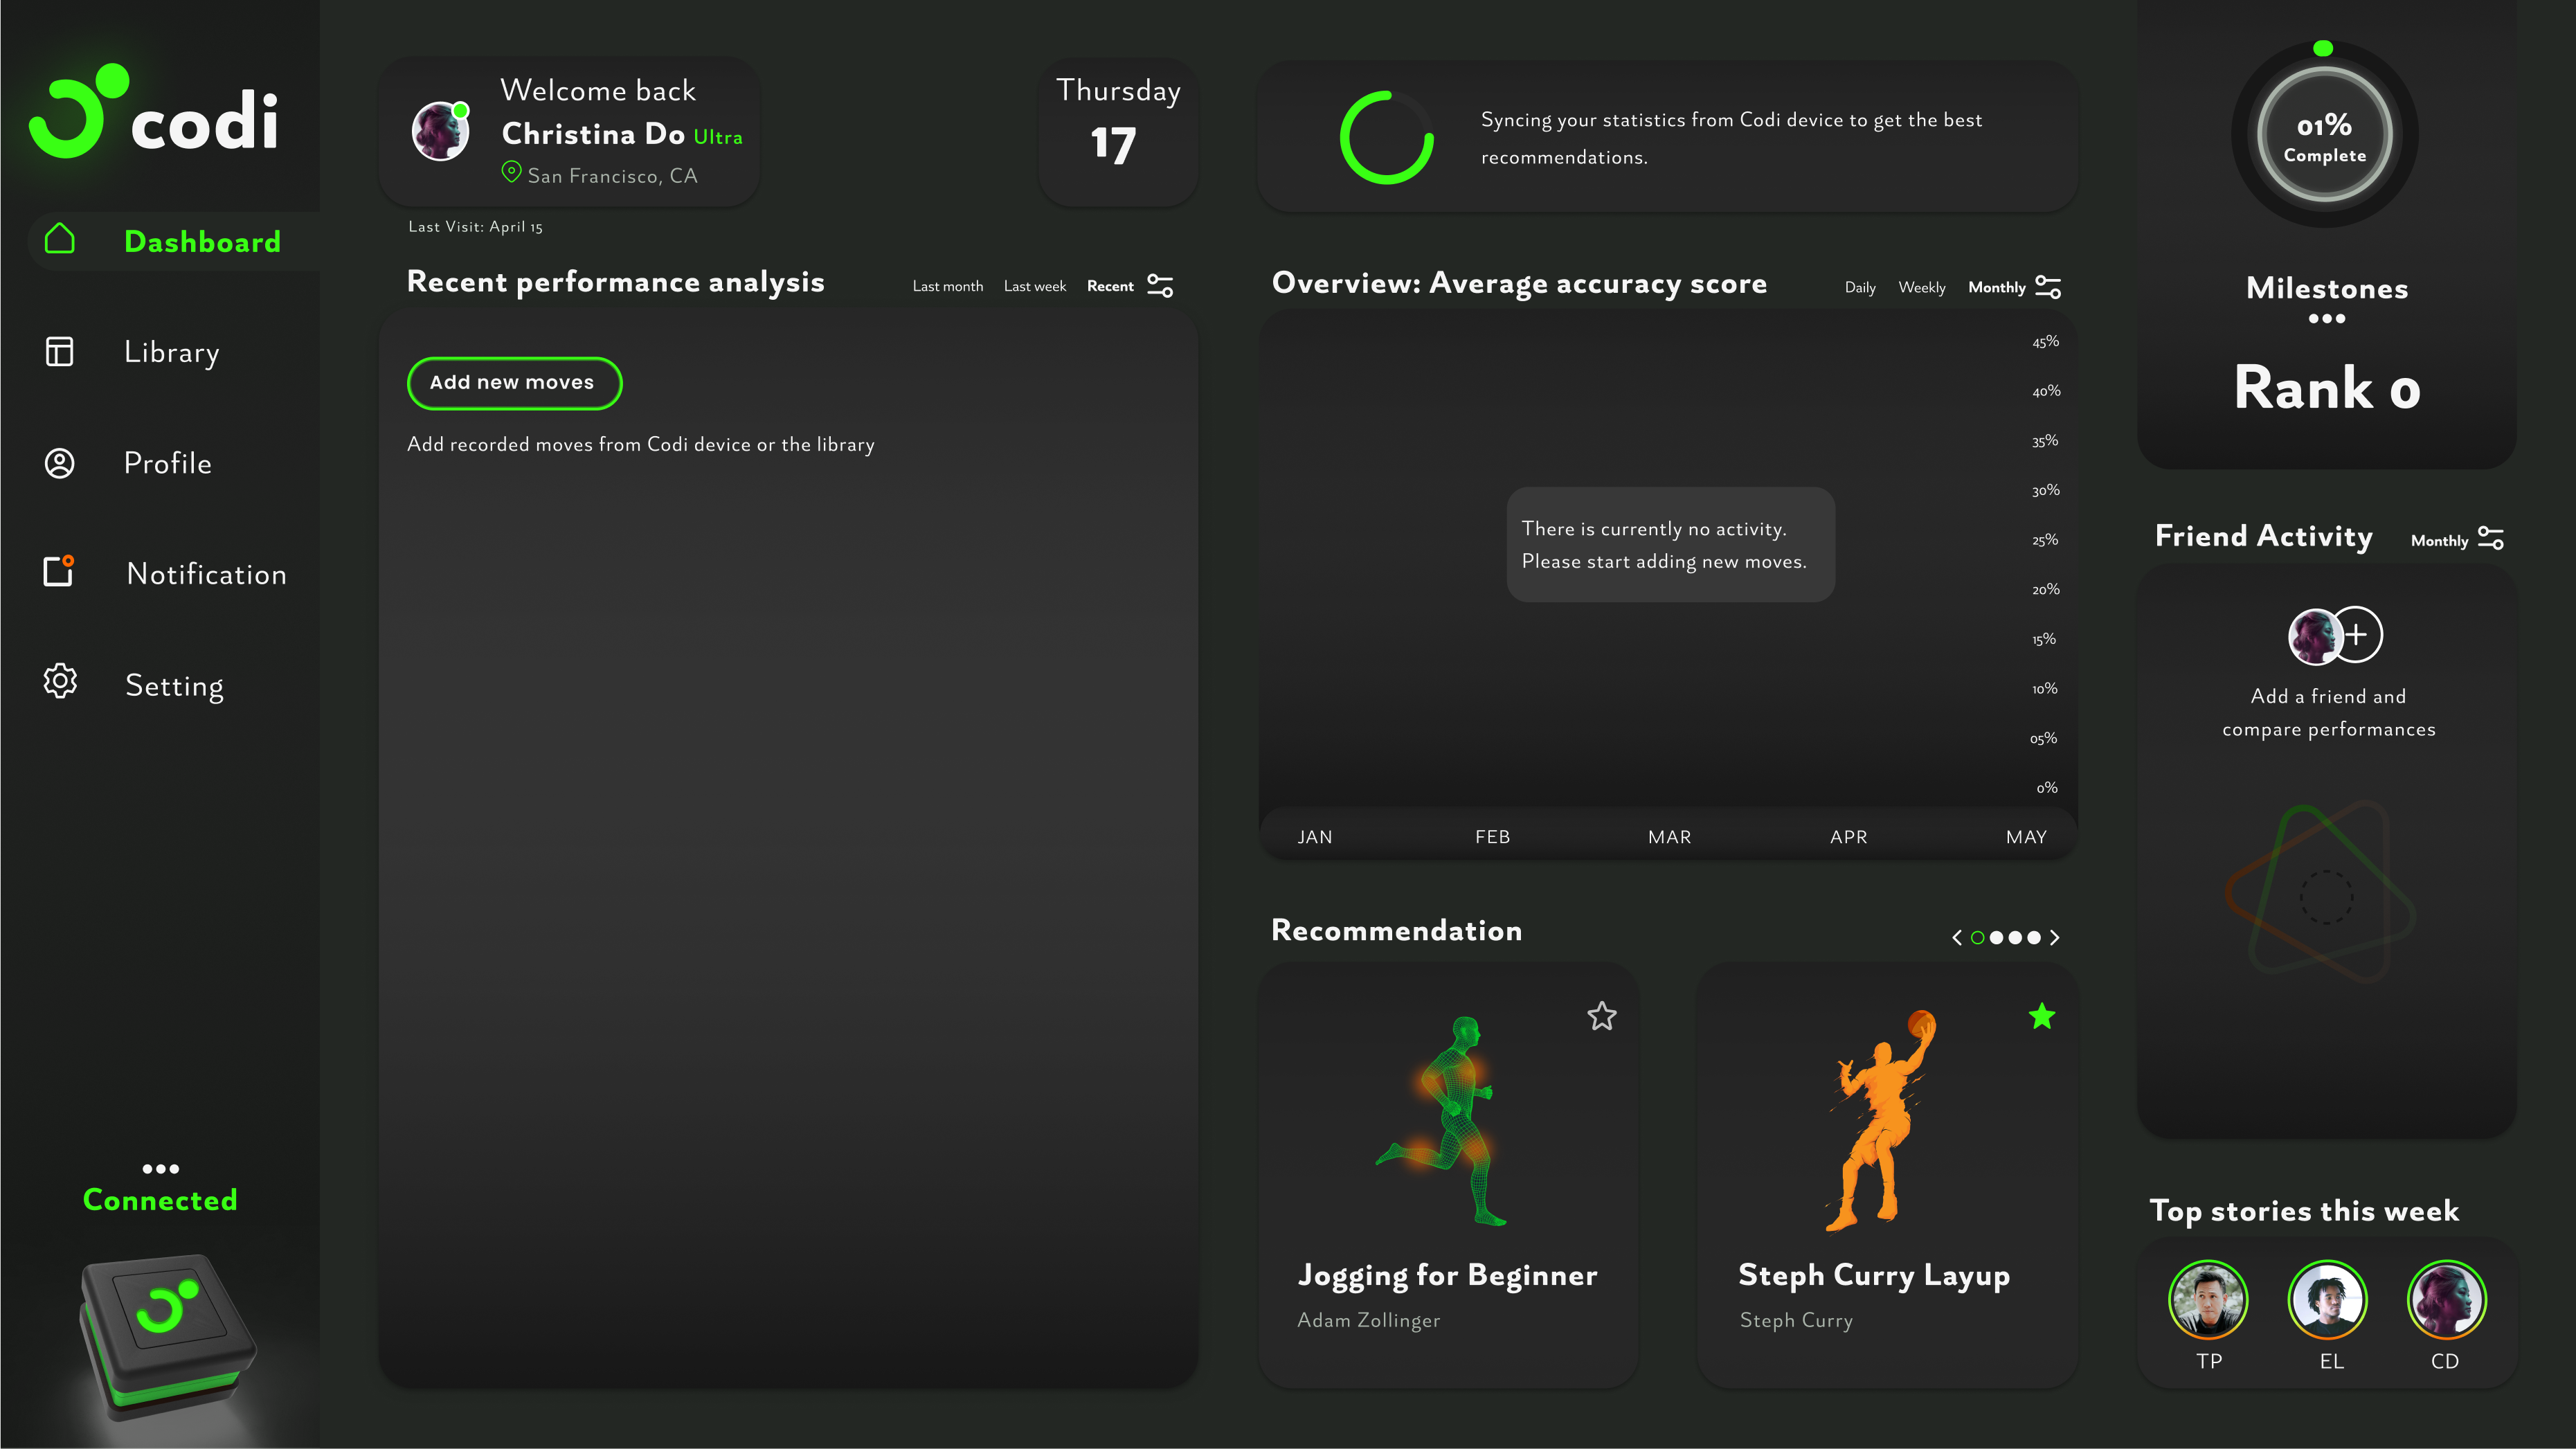Open the Library sidebar icon
The height and width of the screenshot is (1449, 2576).
tap(60, 352)
